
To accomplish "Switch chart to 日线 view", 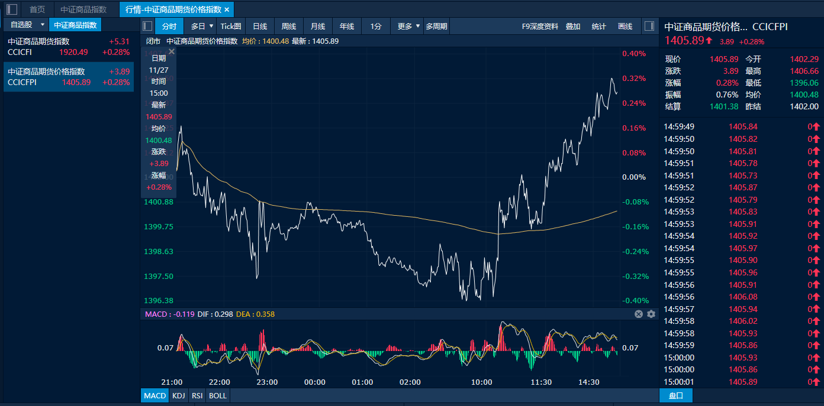I will pyautogui.click(x=260, y=26).
